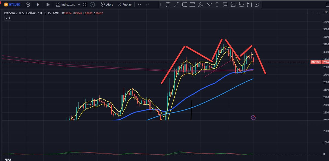Open the candle chart style selector
The height and width of the screenshot is (161, 329).
(47, 4)
